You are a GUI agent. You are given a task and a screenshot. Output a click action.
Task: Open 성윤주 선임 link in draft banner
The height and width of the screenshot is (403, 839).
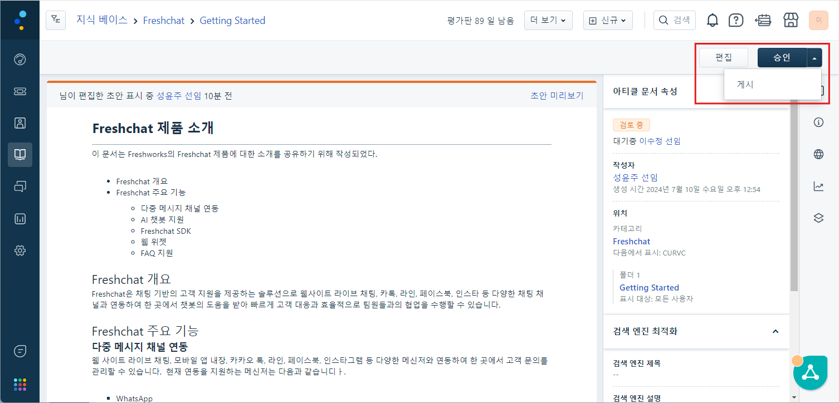(179, 96)
